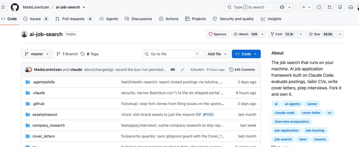Go to the GitHub homepage logo

click(15, 7)
